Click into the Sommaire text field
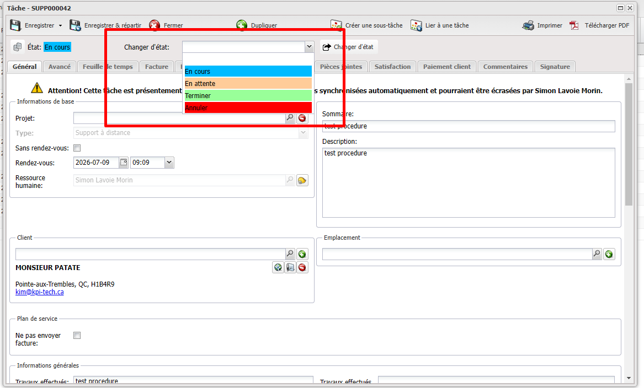The image size is (644, 388). [x=469, y=126]
